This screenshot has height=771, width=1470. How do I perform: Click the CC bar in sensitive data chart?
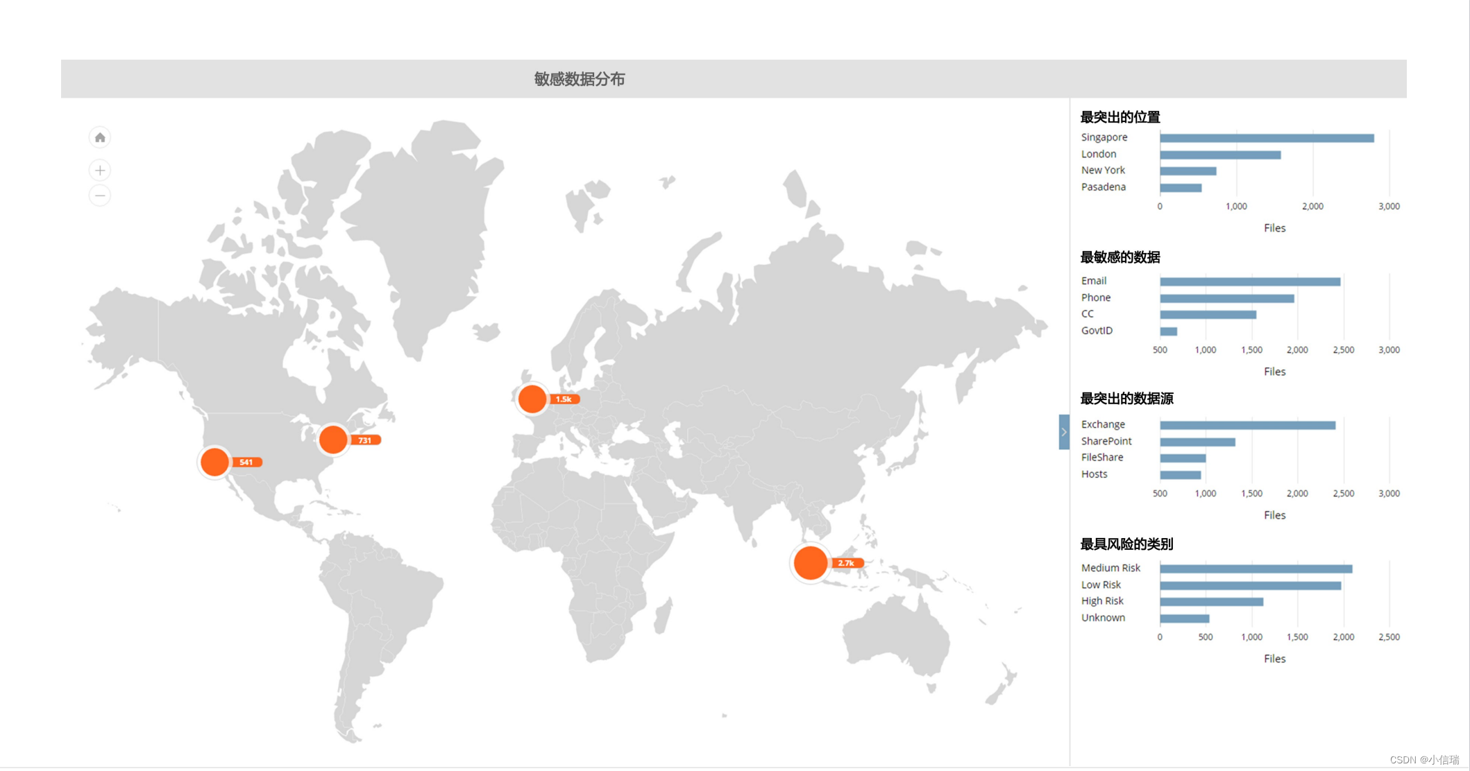(x=1208, y=314)
